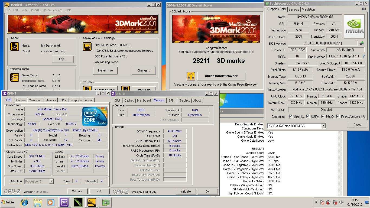Open the Processor #1 selection dropdown
Image resolution: width=370 pixels, height=208 pixels.
pyautogui.click(x=51, y=181)
